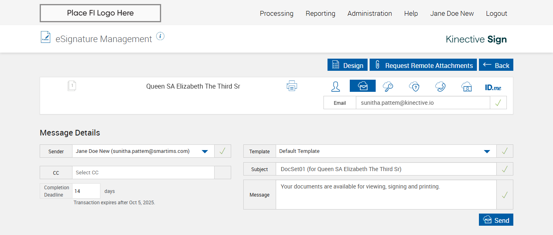Select the cloud email delivery icon
The image size is (553, 235).
[x=362, y=86]
